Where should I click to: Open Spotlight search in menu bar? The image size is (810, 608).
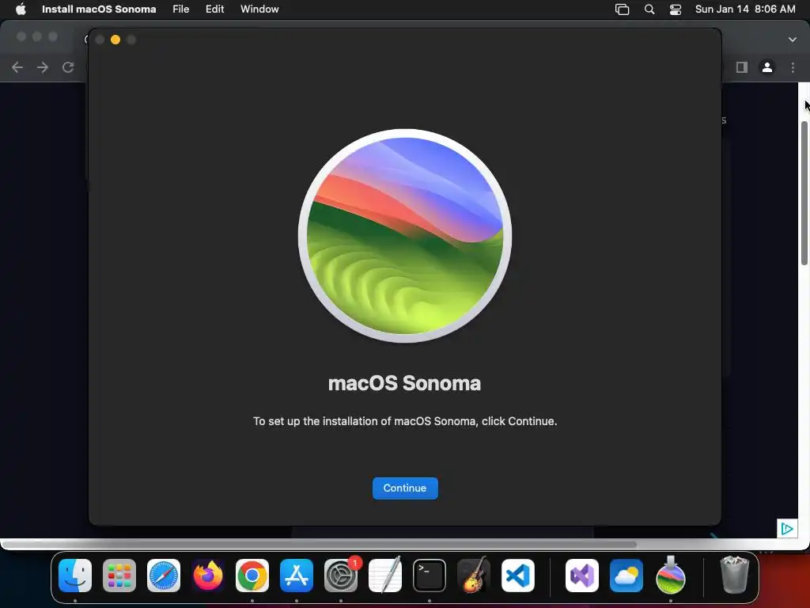point(649,9)
